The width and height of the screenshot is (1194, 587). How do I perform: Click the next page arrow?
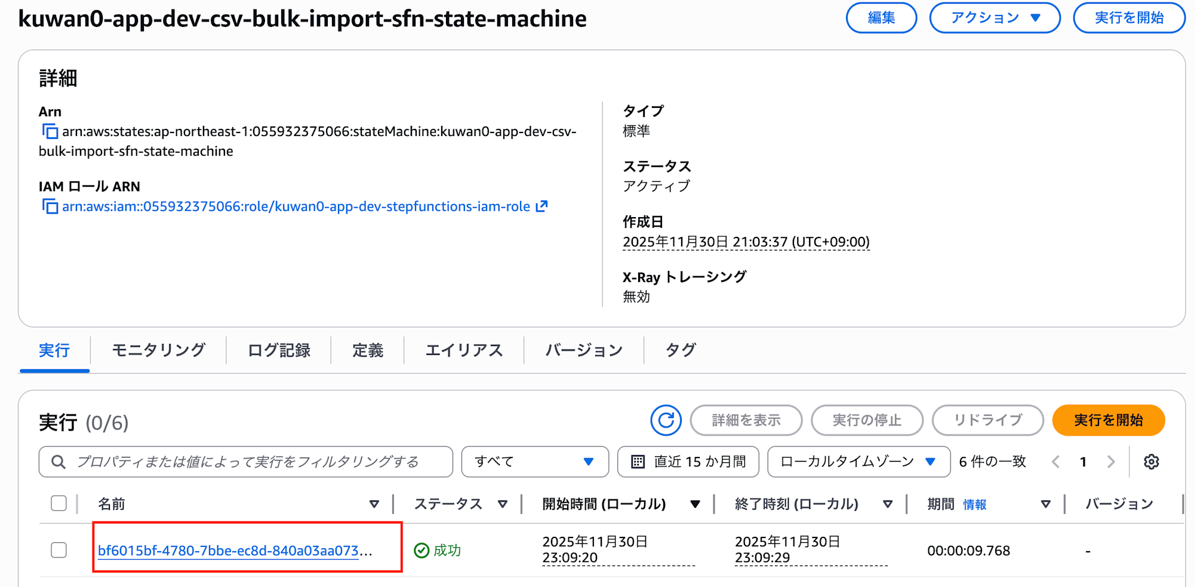click(1110, 461)
